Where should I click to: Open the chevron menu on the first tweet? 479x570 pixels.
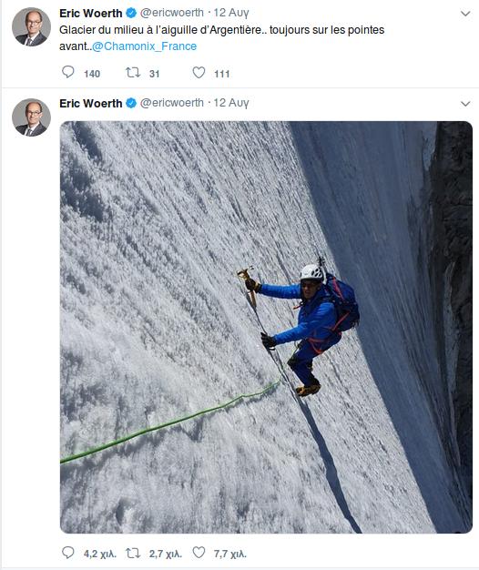[x=465, y=14]
